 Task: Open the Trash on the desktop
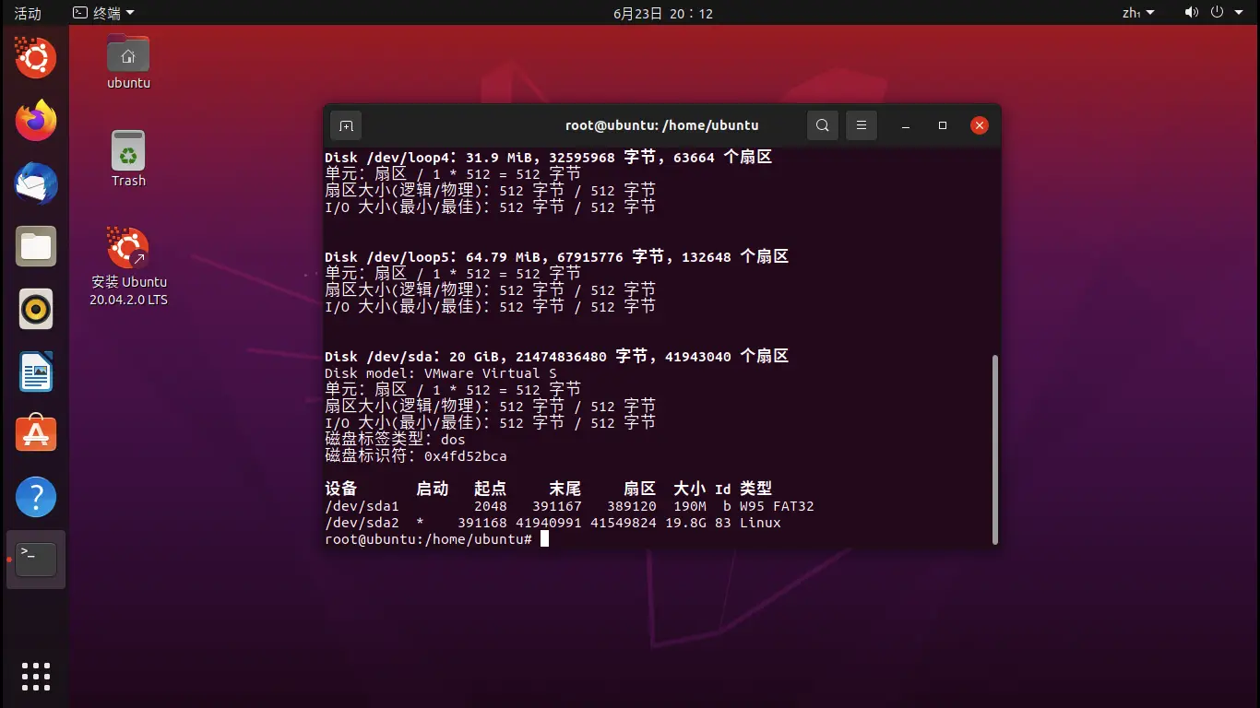(x=127, y=154)
